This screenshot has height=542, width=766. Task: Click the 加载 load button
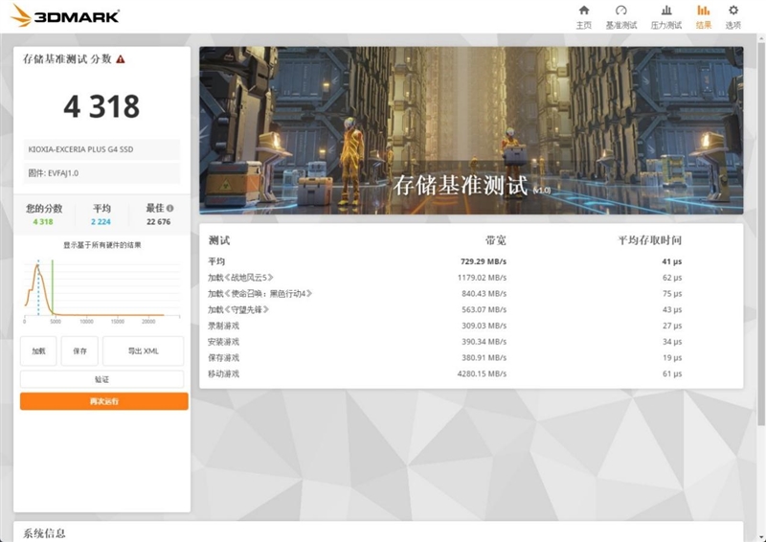(38, 350)
